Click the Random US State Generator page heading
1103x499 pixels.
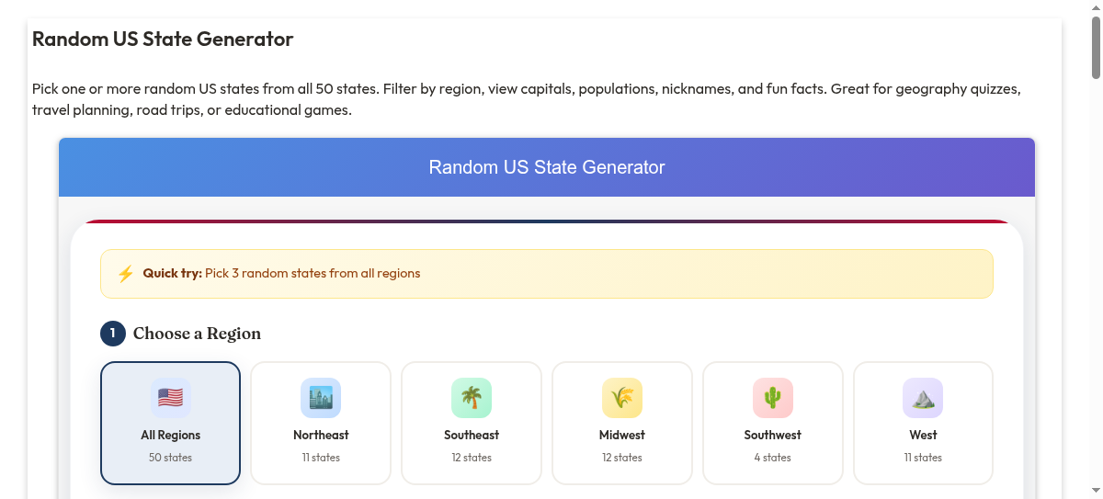163,40
